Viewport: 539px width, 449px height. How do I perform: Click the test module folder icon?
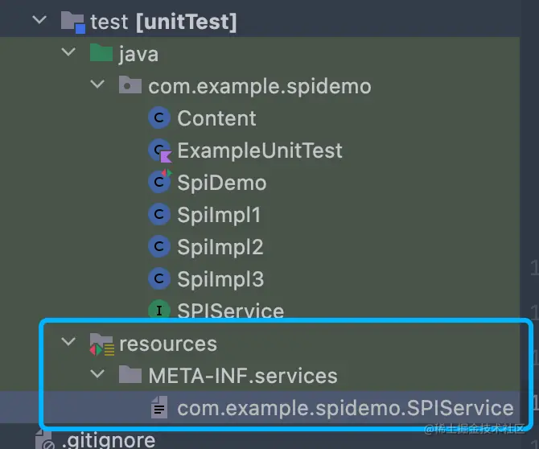point(72,22)
